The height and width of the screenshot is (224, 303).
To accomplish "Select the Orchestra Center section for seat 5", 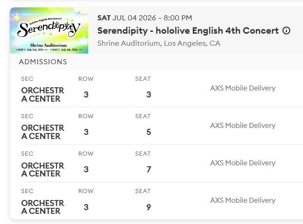I will coord(42,132).
